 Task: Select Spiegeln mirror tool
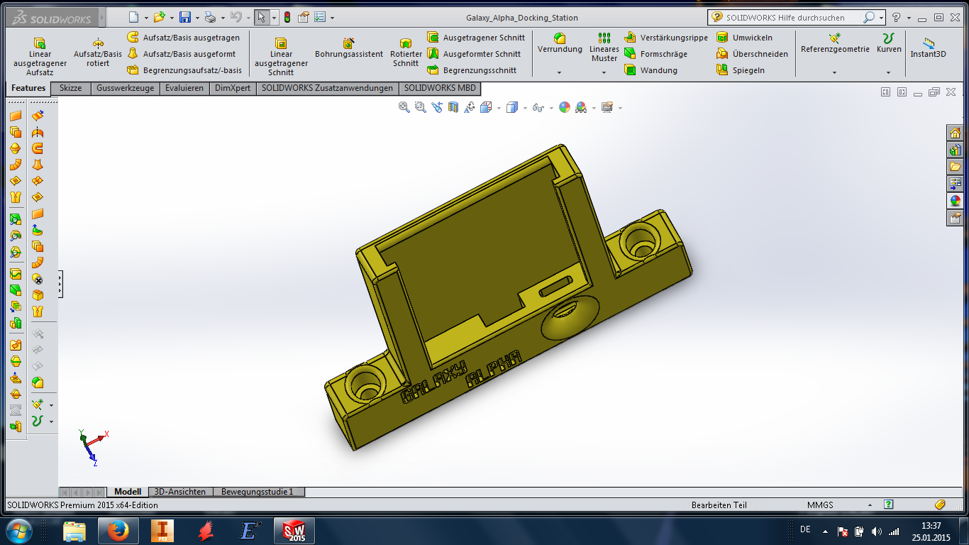[740, 70]
